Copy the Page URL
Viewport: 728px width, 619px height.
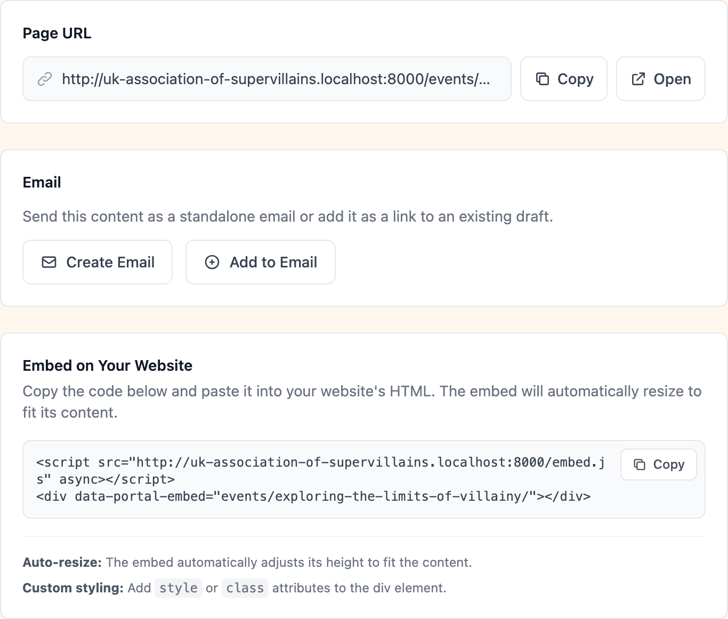pyautogui.click(x=564, y=79)
